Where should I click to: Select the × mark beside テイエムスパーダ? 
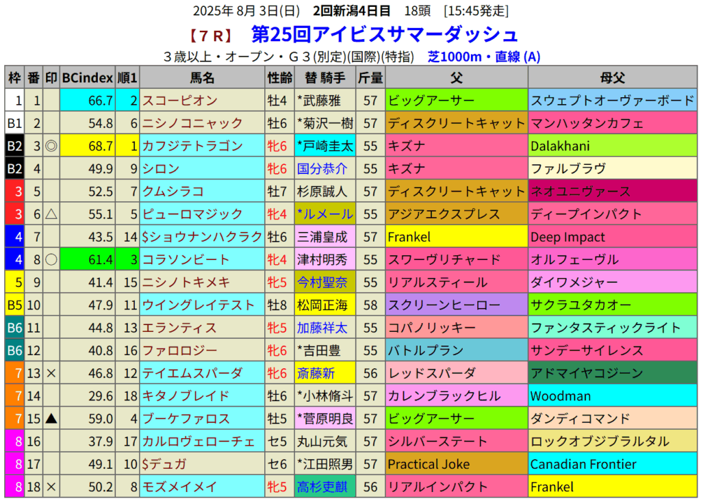[51, 373]
